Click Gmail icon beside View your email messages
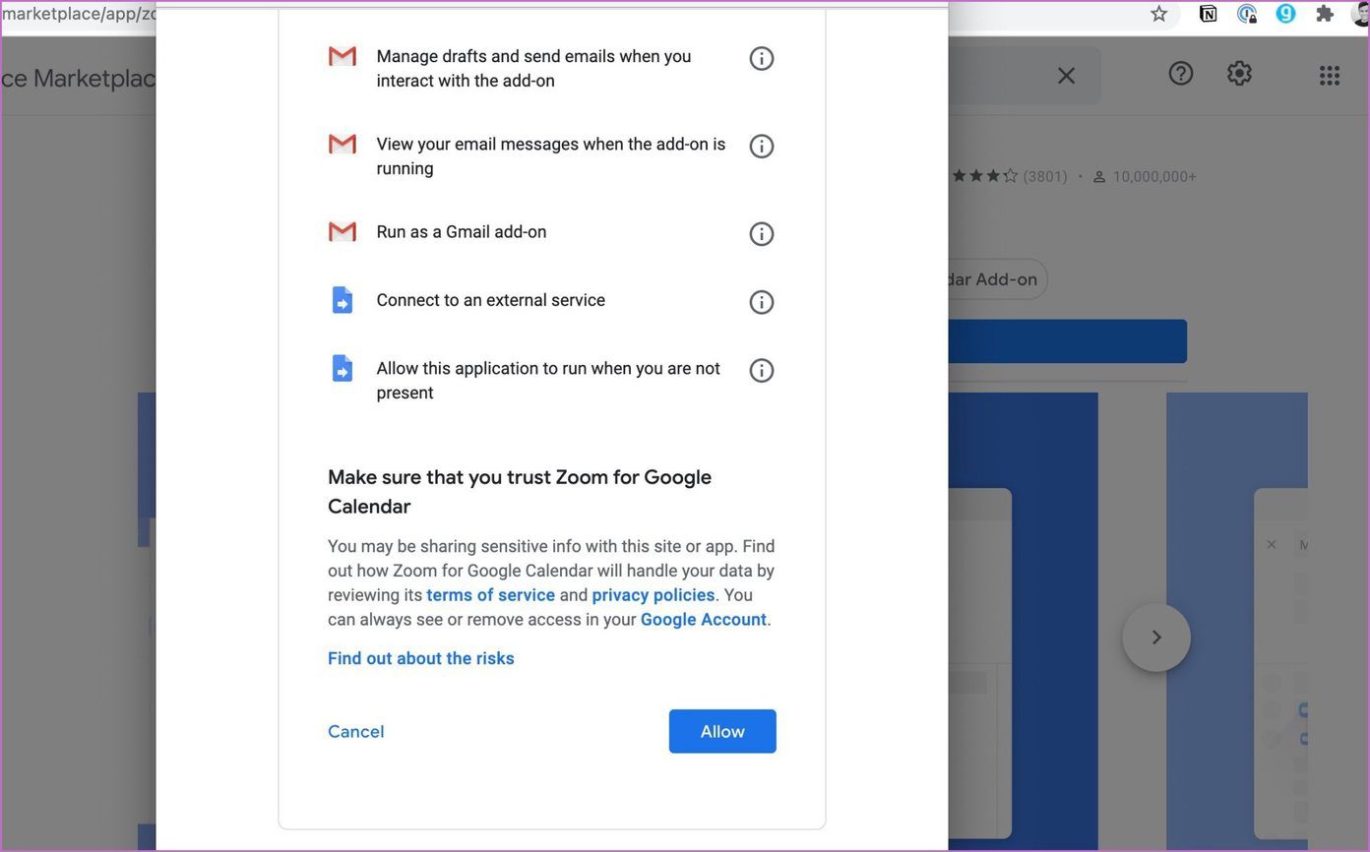Screen dimensions: 1370x852 [342, 144]
